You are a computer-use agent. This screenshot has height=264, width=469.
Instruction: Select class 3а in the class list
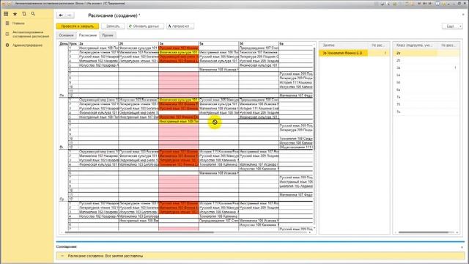[x=426, y=68]
